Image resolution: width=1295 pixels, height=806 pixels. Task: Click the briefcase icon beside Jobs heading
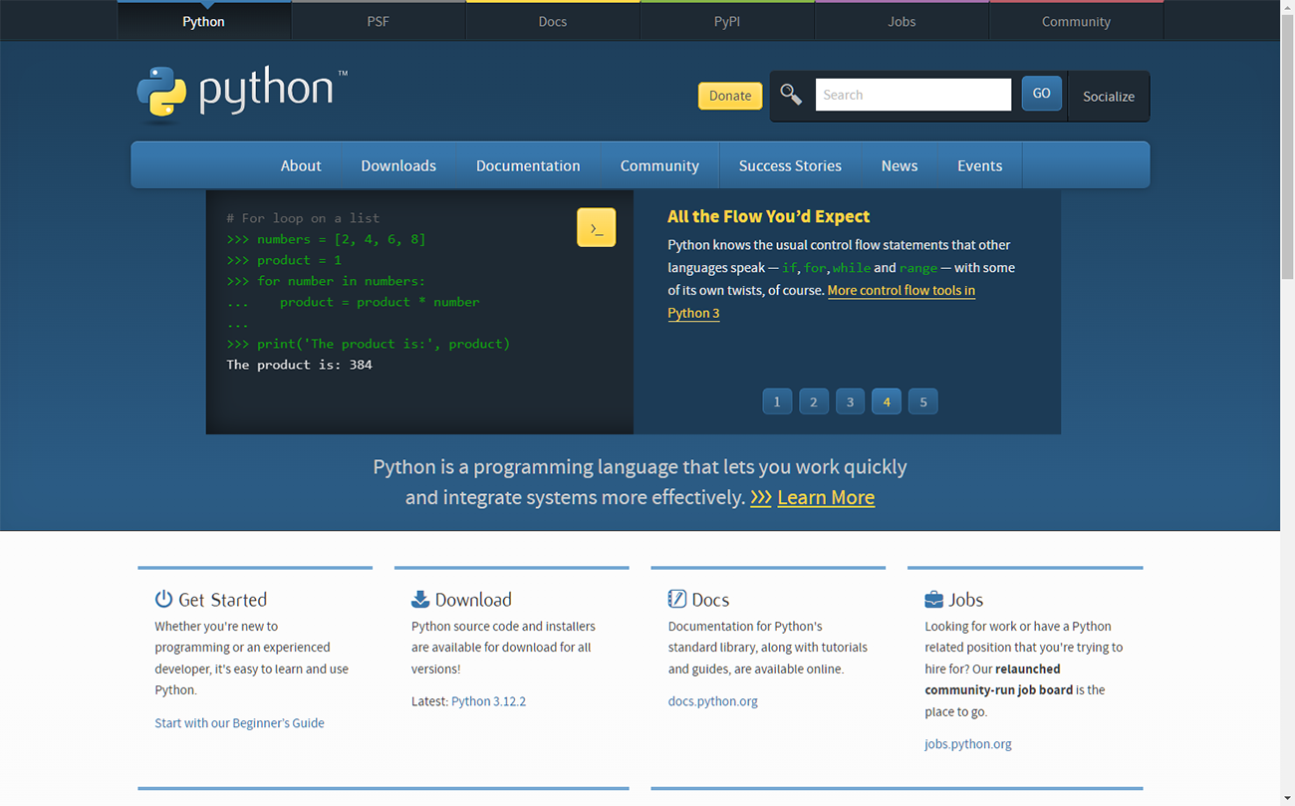pyautogui.click(x=932, y=598)
